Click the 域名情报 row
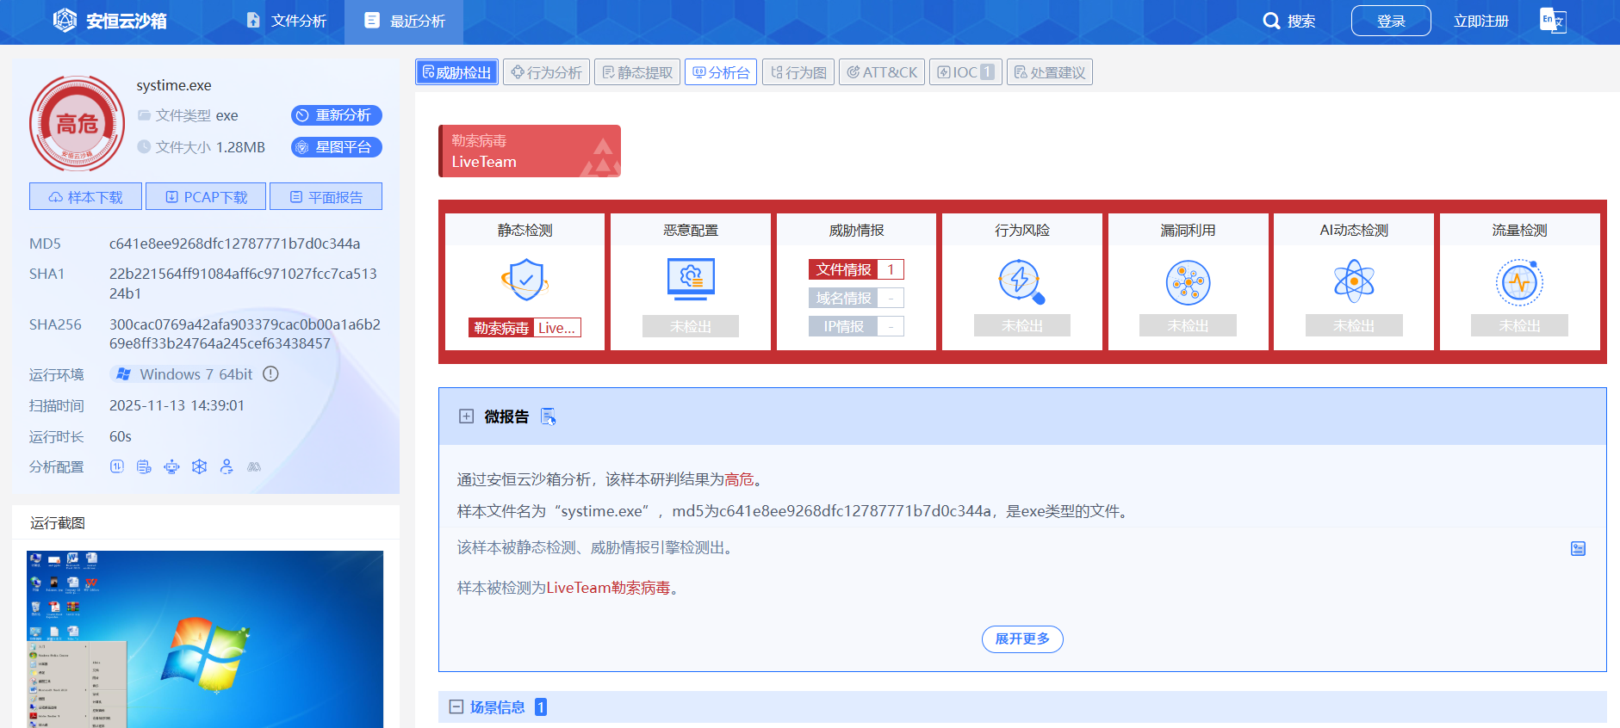This screenshot has width=1620, height=728. 856,298
